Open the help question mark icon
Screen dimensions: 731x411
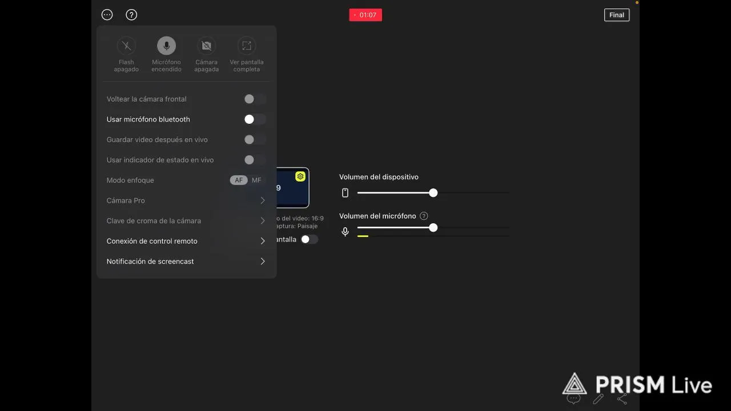point(131,15)
